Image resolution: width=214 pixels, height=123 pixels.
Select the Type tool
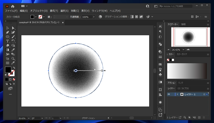pyautogui.click(x=8, y=41)
